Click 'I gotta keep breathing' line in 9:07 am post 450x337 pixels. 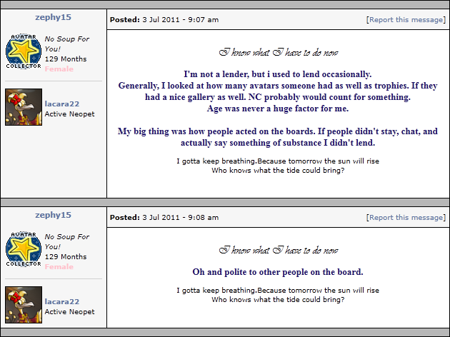point(278,161)
